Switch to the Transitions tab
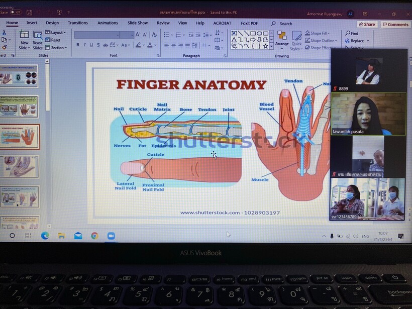The height and width of the screenshot is (309, 412). [78, 23]
